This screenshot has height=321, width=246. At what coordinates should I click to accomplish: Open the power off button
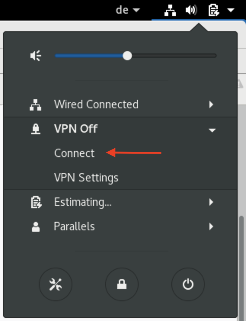tap(188, 284)
